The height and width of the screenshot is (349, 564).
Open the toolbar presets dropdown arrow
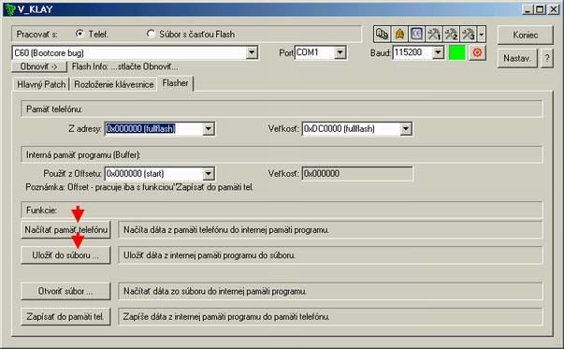[482, 35]
